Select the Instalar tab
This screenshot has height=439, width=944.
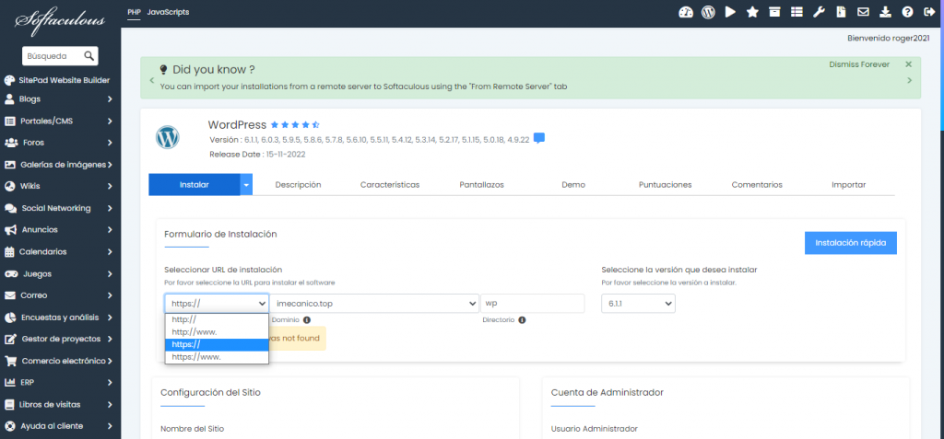pyautogui.click(x=195, y=185)
